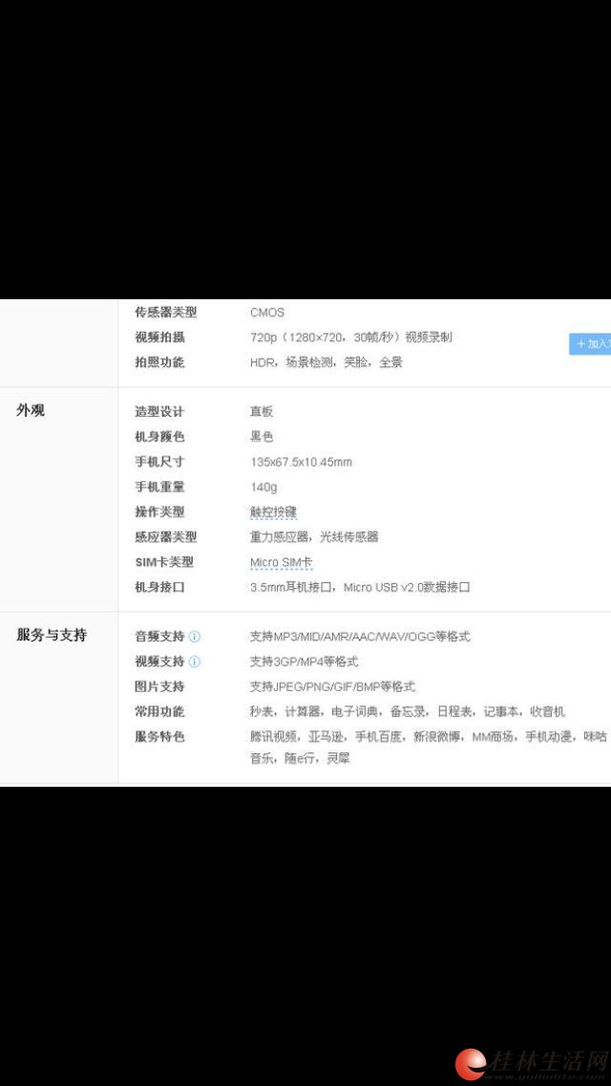Click the info icon beside 视频支持
This screenshot has width=611, height=1086.
tap(195, 662)
